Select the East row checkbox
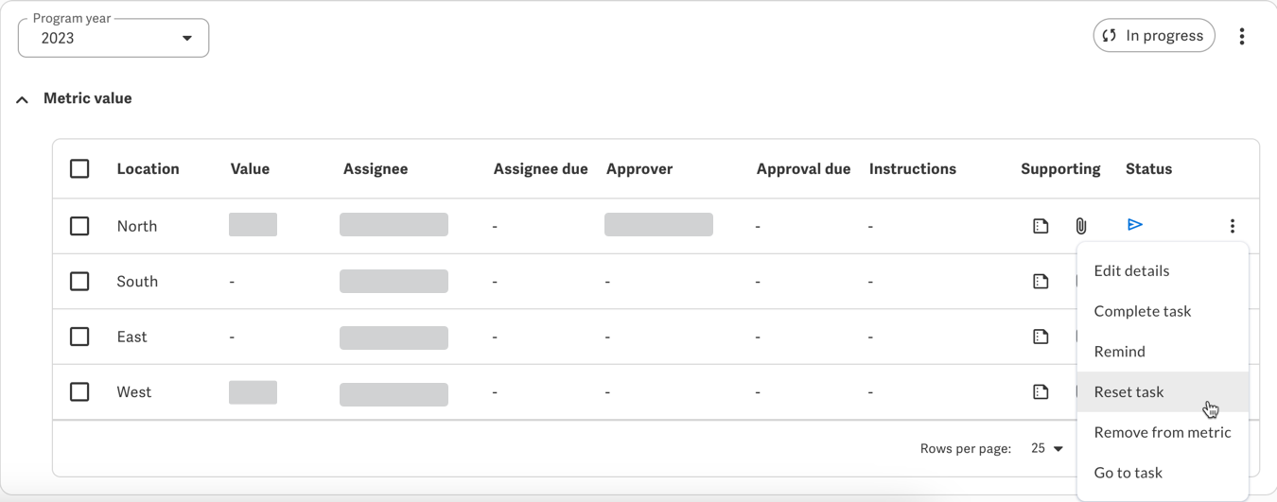 click(x=79, y=337)
